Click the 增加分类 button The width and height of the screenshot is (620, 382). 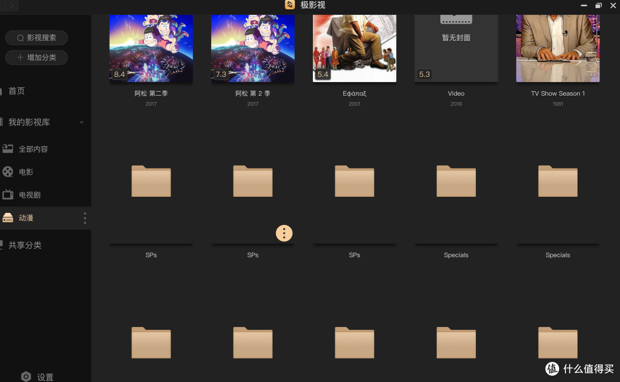[x=36, y=58]
